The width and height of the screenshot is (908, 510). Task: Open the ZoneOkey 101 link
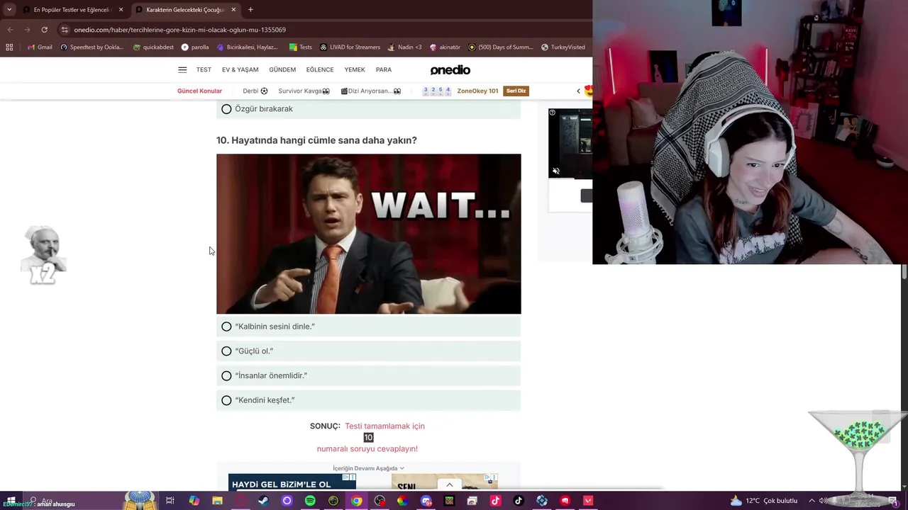point(477,91)
